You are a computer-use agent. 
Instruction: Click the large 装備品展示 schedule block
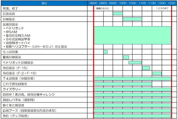click(x=133, y=35)
